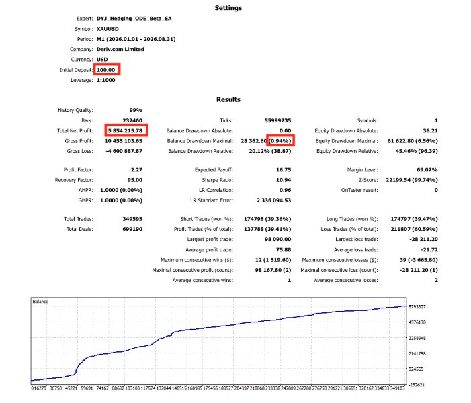Click the expert name DYJ_Hedging_ODE_Beta_EA
The height and width of the screenshot is (403, 471).
pos(134,19)
